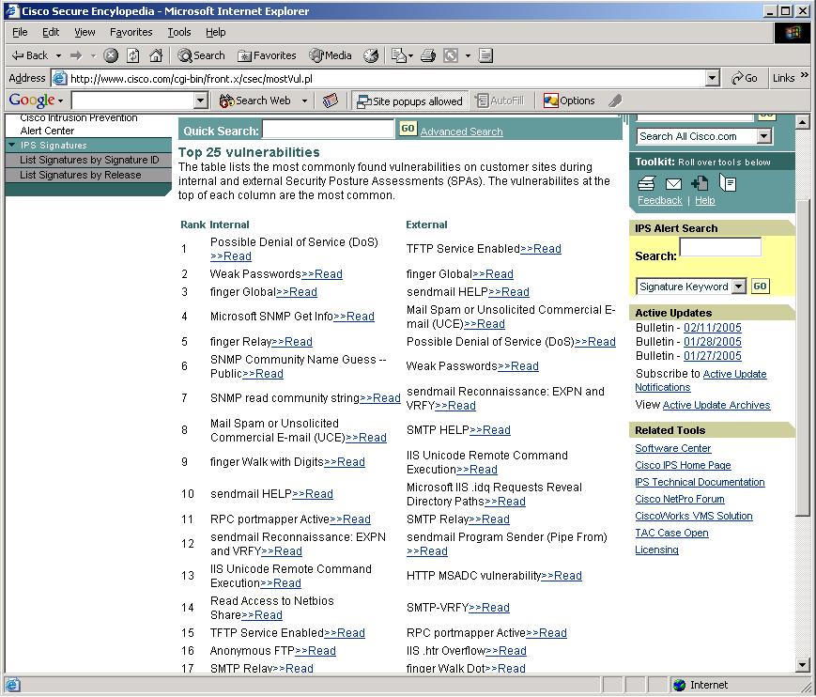Click the scrollbar up arrow

[802, 122]
